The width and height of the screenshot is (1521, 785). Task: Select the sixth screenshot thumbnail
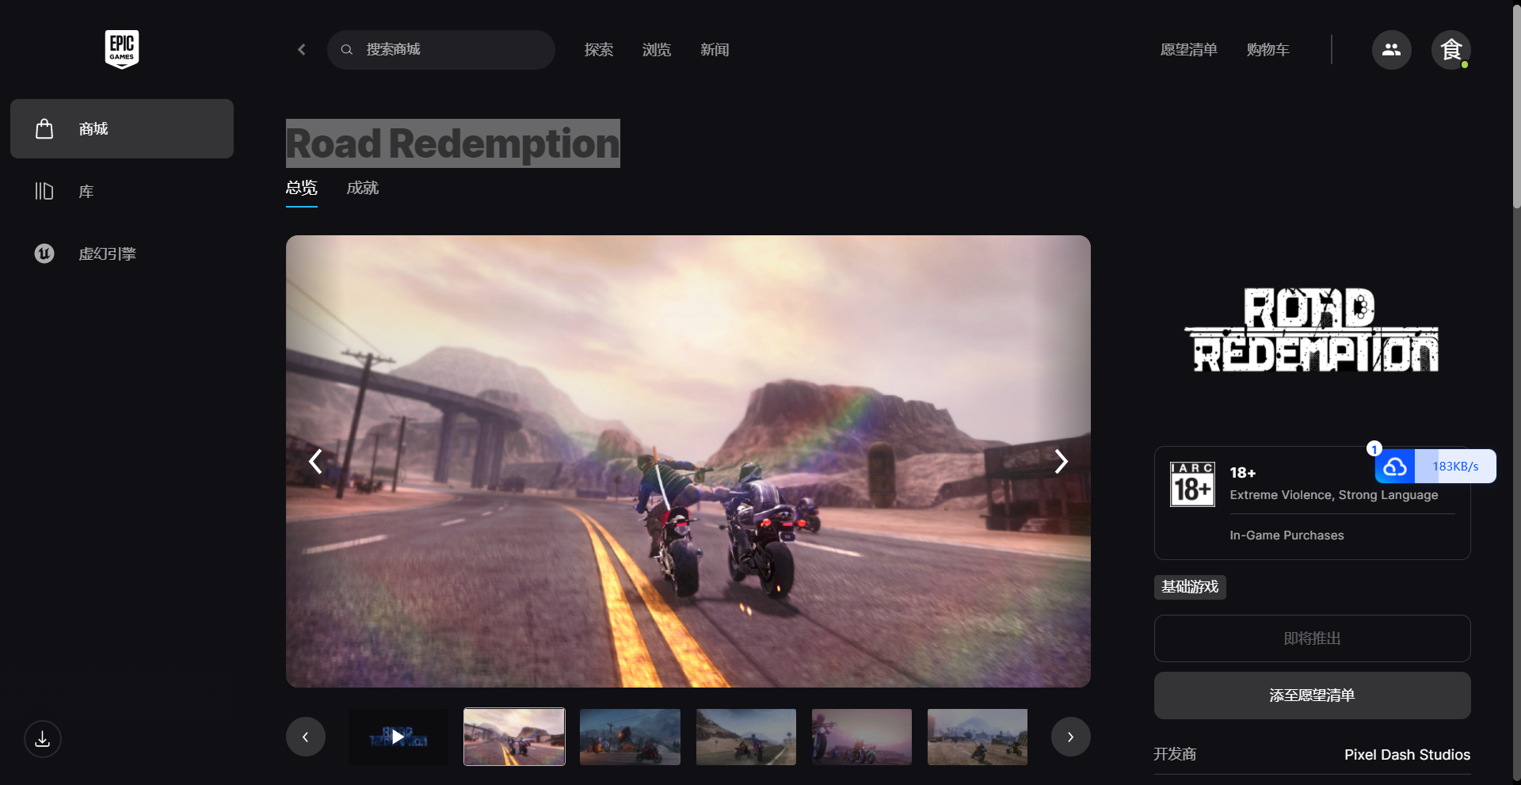click(x=978, y=737)
